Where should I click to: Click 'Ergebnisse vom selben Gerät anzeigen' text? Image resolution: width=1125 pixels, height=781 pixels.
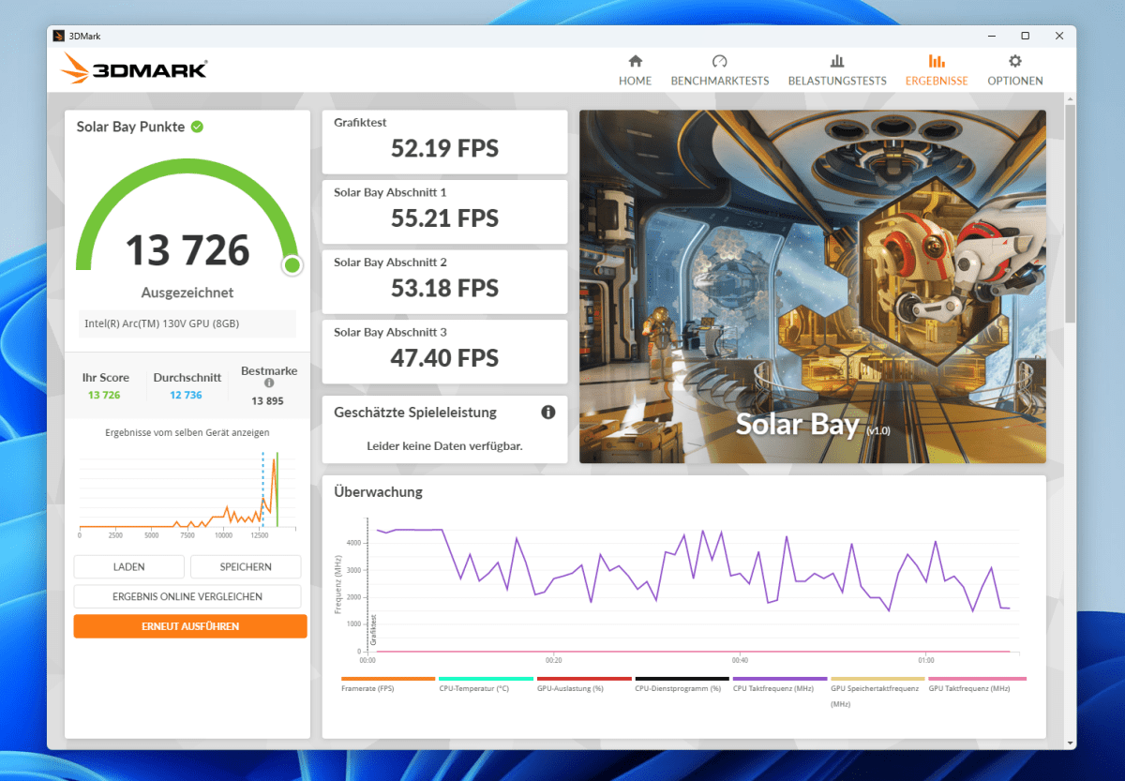coord(187,432)
